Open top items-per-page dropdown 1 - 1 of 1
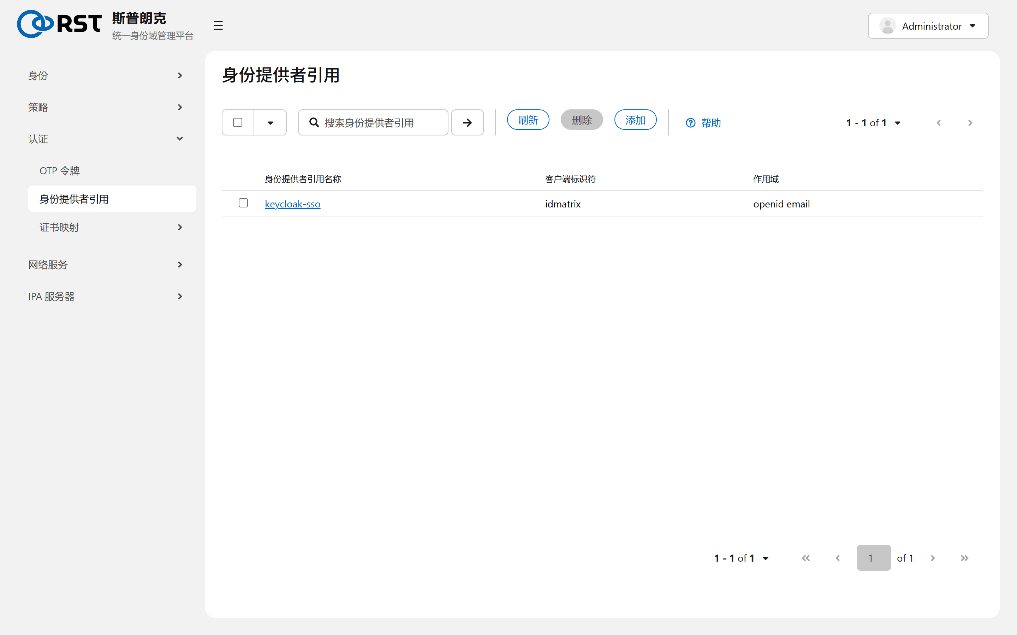 (x=874, y=123)
